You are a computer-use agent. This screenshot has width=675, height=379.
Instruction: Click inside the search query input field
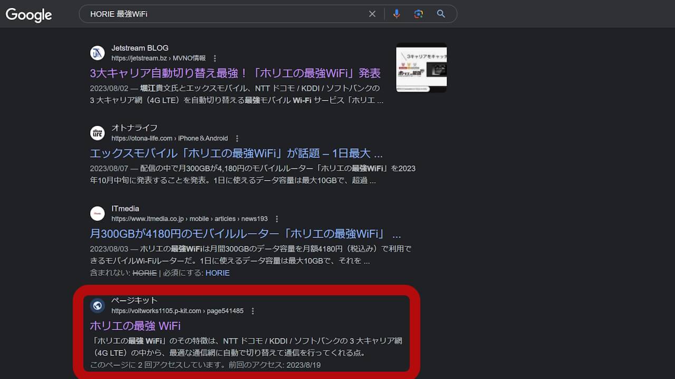tap(211, 14)
